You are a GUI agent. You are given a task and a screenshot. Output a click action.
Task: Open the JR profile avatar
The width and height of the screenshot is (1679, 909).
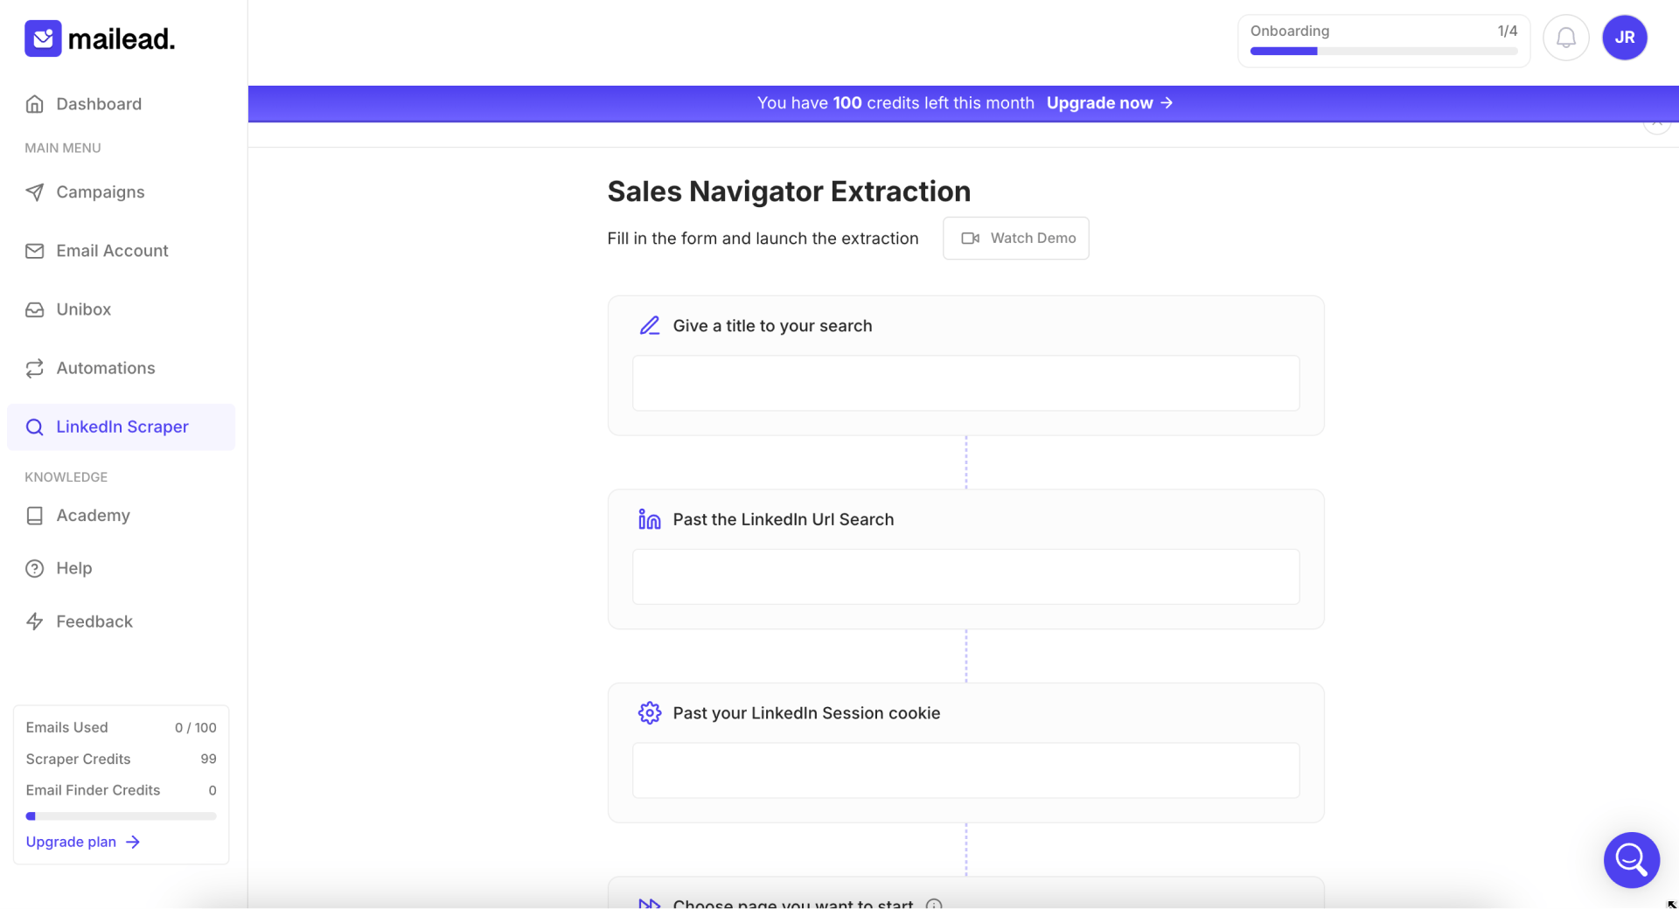pyautogui.click(x=1624, y=38)
